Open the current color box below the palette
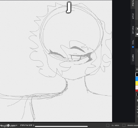Image resolution: width=138 pixels, height=128 pixels. coord(137,95)
